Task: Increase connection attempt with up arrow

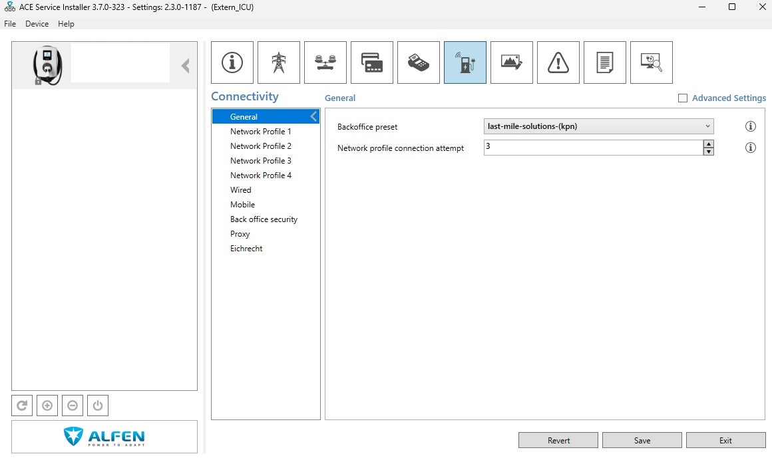Action: coord(709,144)
